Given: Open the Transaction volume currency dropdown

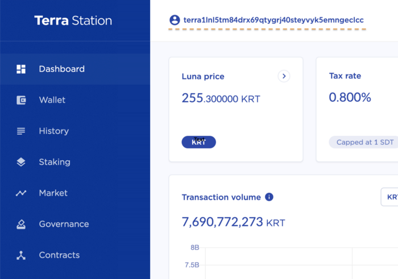Looking at the screenshot, I should tap(389, 197).
